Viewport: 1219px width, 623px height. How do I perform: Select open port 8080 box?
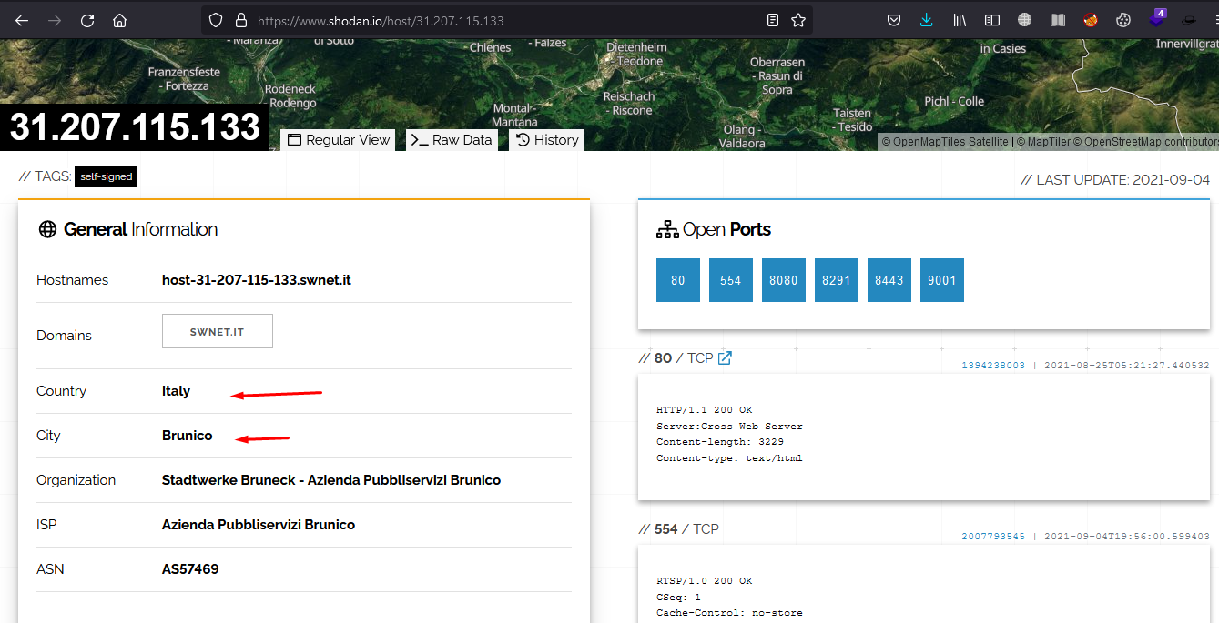(x=783, y=280)
